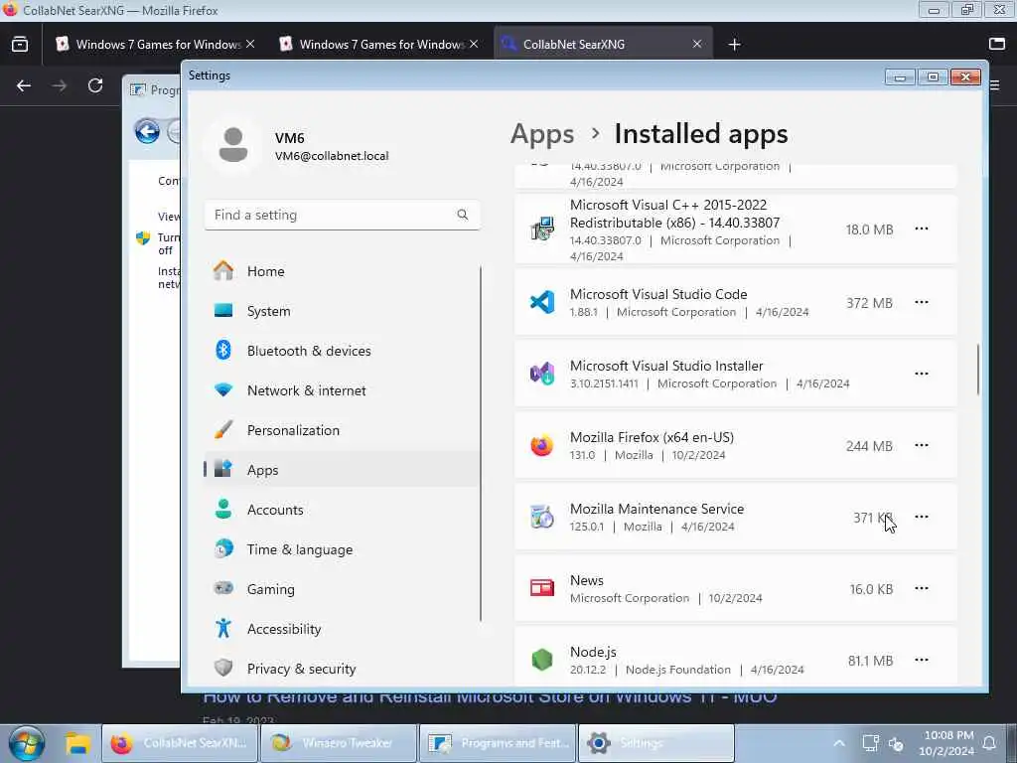
Task: Click the Visual Studio Installer app icon
Action: [542, 374]
